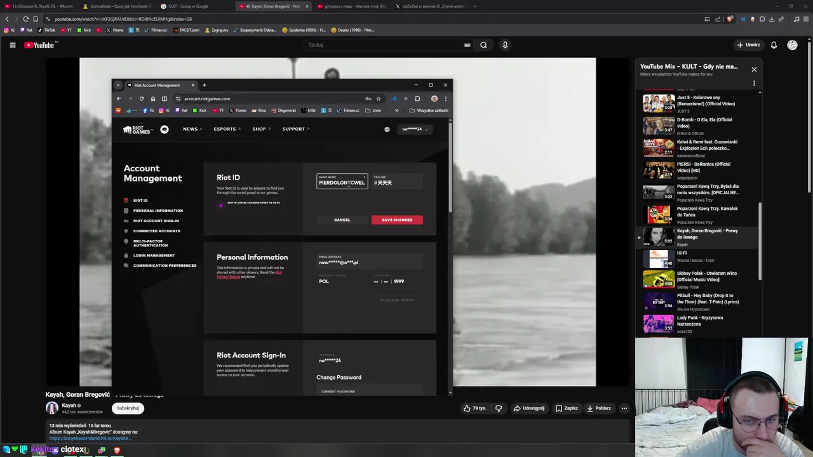Open the ESPORTS link on Riot site
The width and height of the screenshot is (813, 457).
(226, 129)
